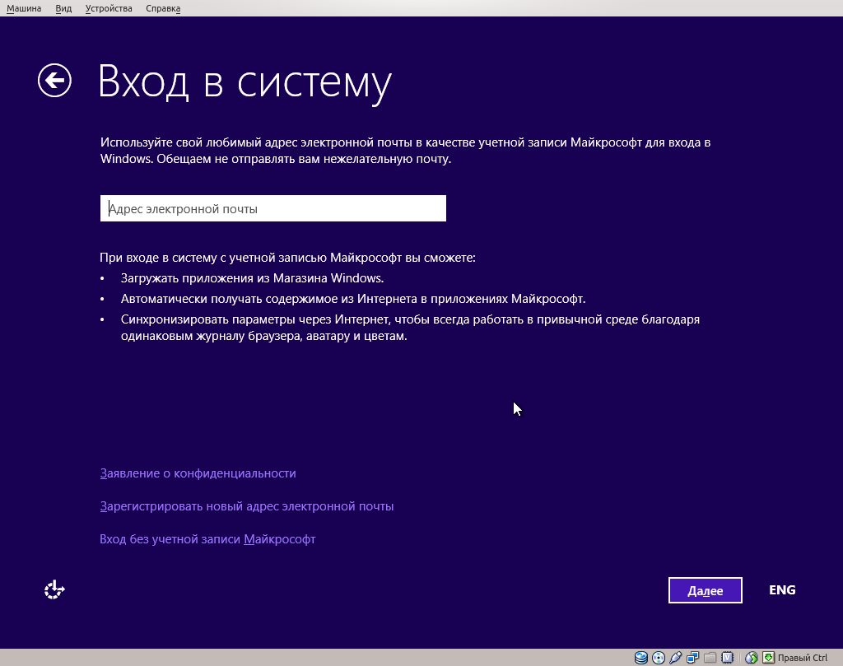The image size is (843, 666).
Task: Click register new email address link
Action: pyautogui.click(x=245, y=506)
